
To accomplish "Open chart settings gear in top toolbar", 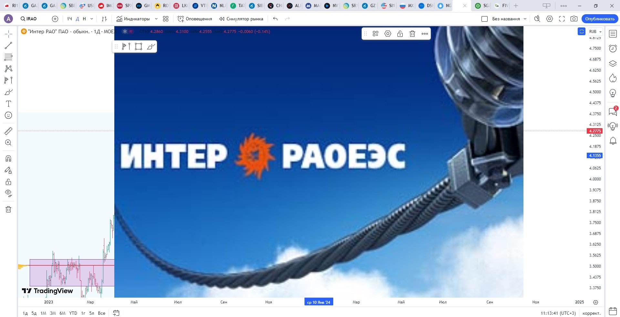I will (550, 19).
